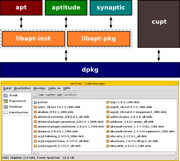Click the window menu button in title bar
Screen dimensions: 180x161
coord(3,84)
